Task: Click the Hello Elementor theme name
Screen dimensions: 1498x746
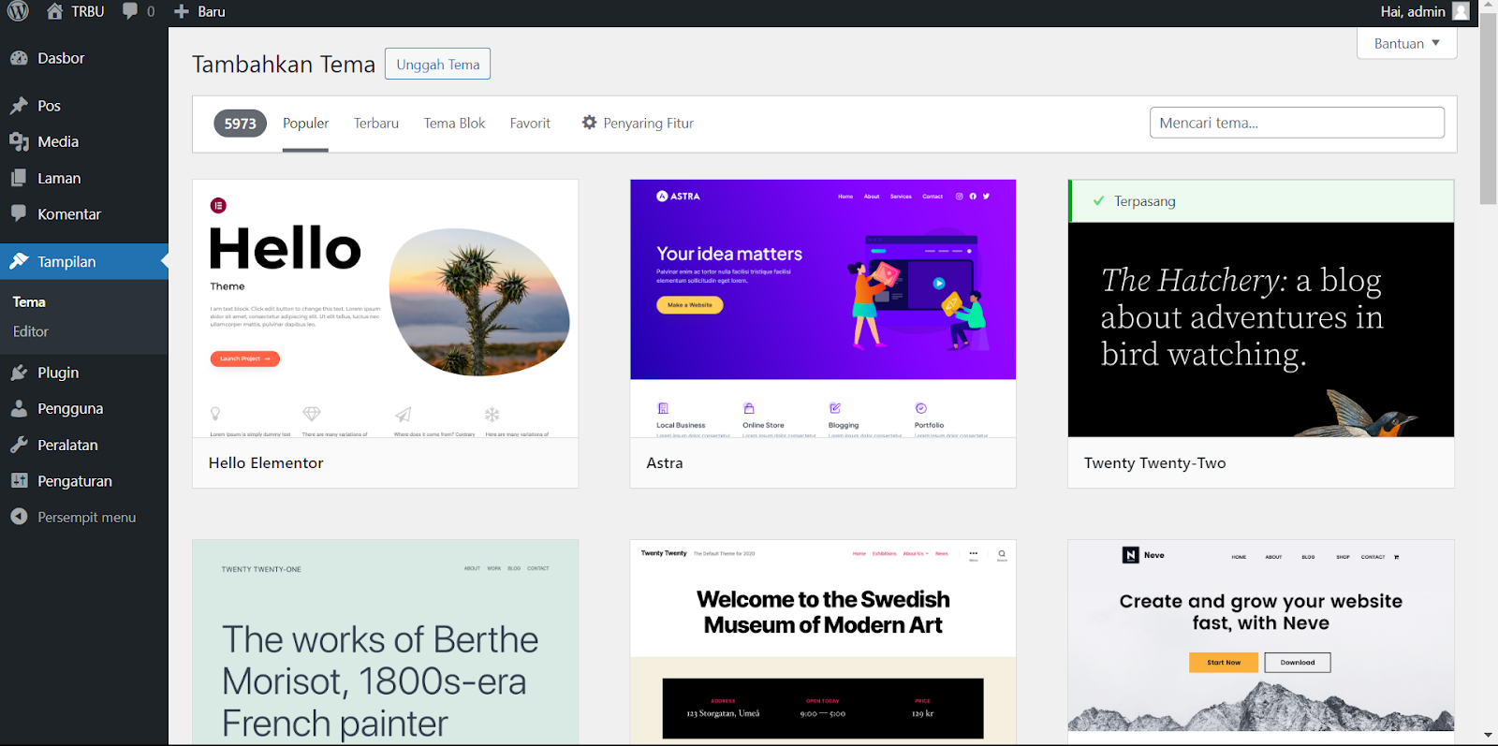Action: point(266,463)
